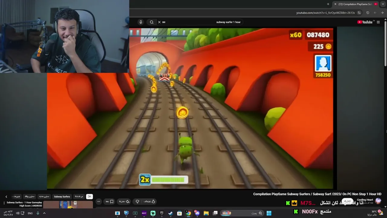Click the video title text
Viewport: 387px width, 218px height.
coord(317,194)
